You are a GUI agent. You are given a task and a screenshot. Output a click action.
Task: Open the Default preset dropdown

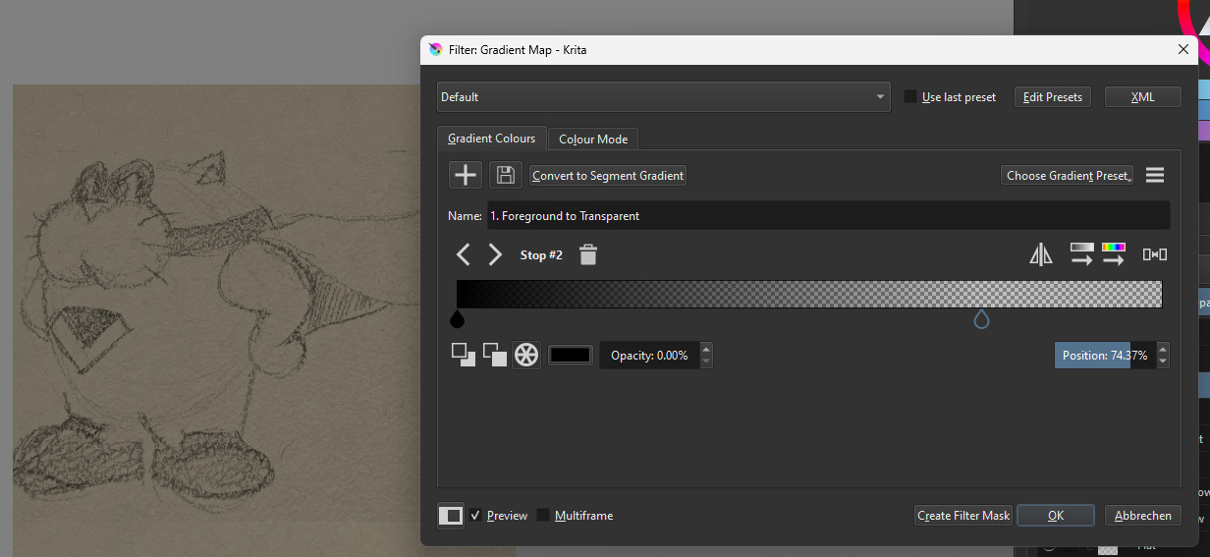(x=663, y=97)
